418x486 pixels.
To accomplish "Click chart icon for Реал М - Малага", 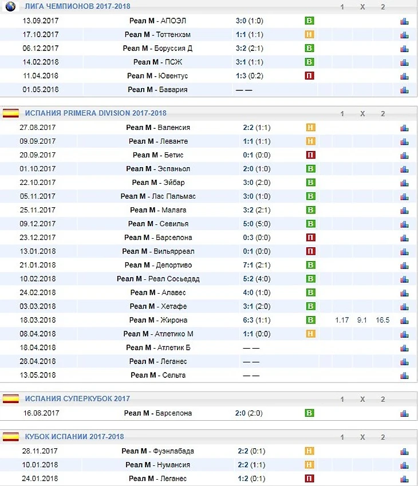I will 404,210.
